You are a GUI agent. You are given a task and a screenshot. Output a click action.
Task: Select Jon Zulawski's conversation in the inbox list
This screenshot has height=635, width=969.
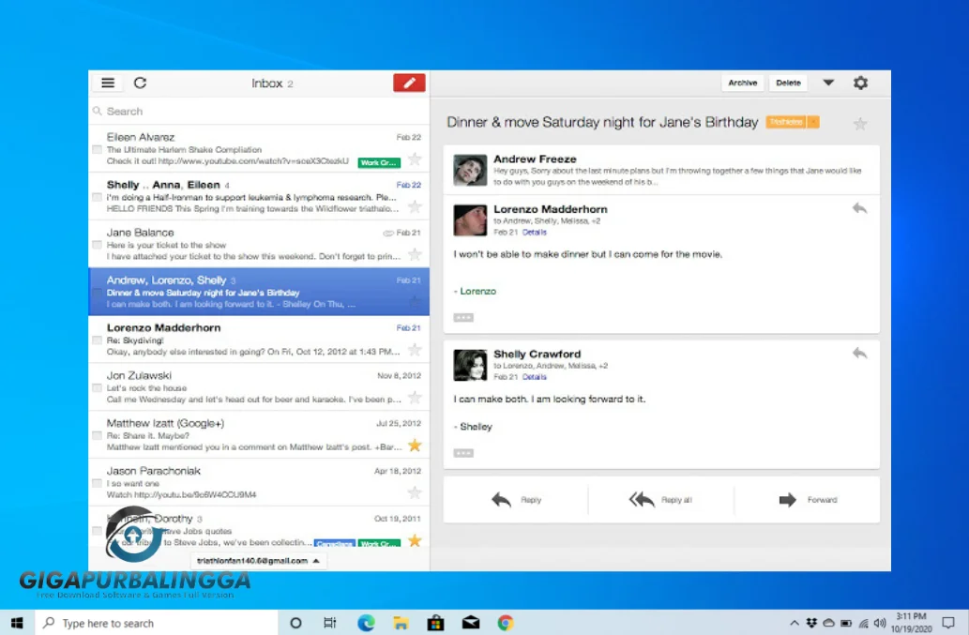point(235,385)
